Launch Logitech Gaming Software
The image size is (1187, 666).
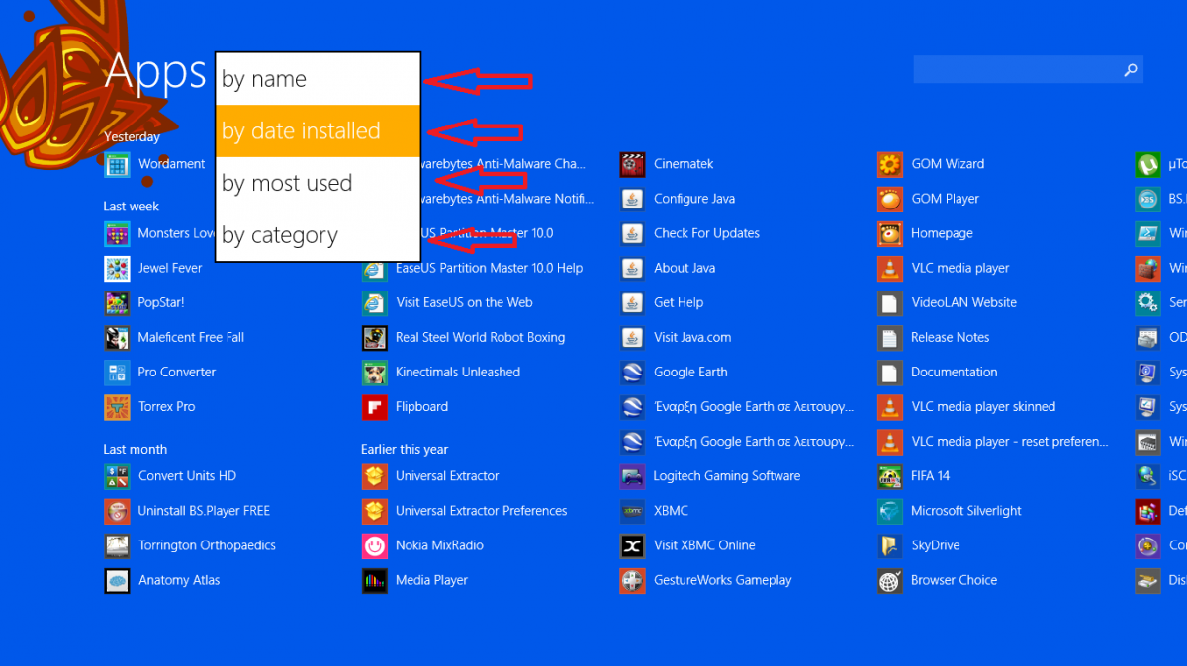pos(710,475)
